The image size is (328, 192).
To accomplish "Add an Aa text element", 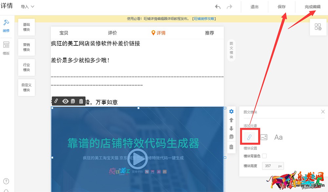I will 278,137.
